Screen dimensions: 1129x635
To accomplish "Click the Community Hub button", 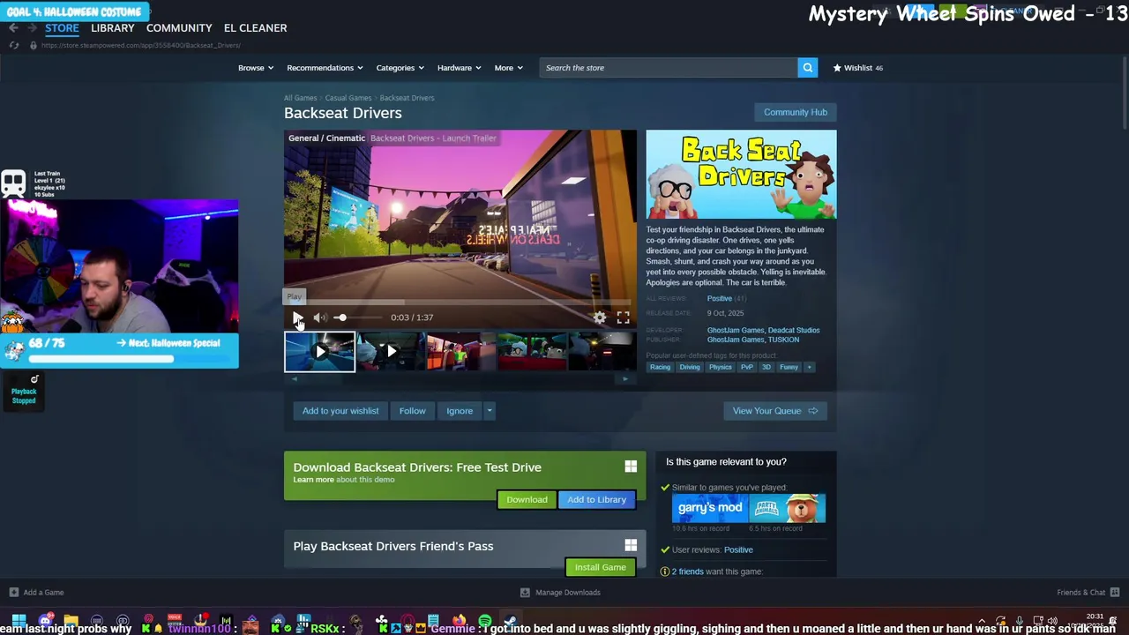I will tap(795, 112).
